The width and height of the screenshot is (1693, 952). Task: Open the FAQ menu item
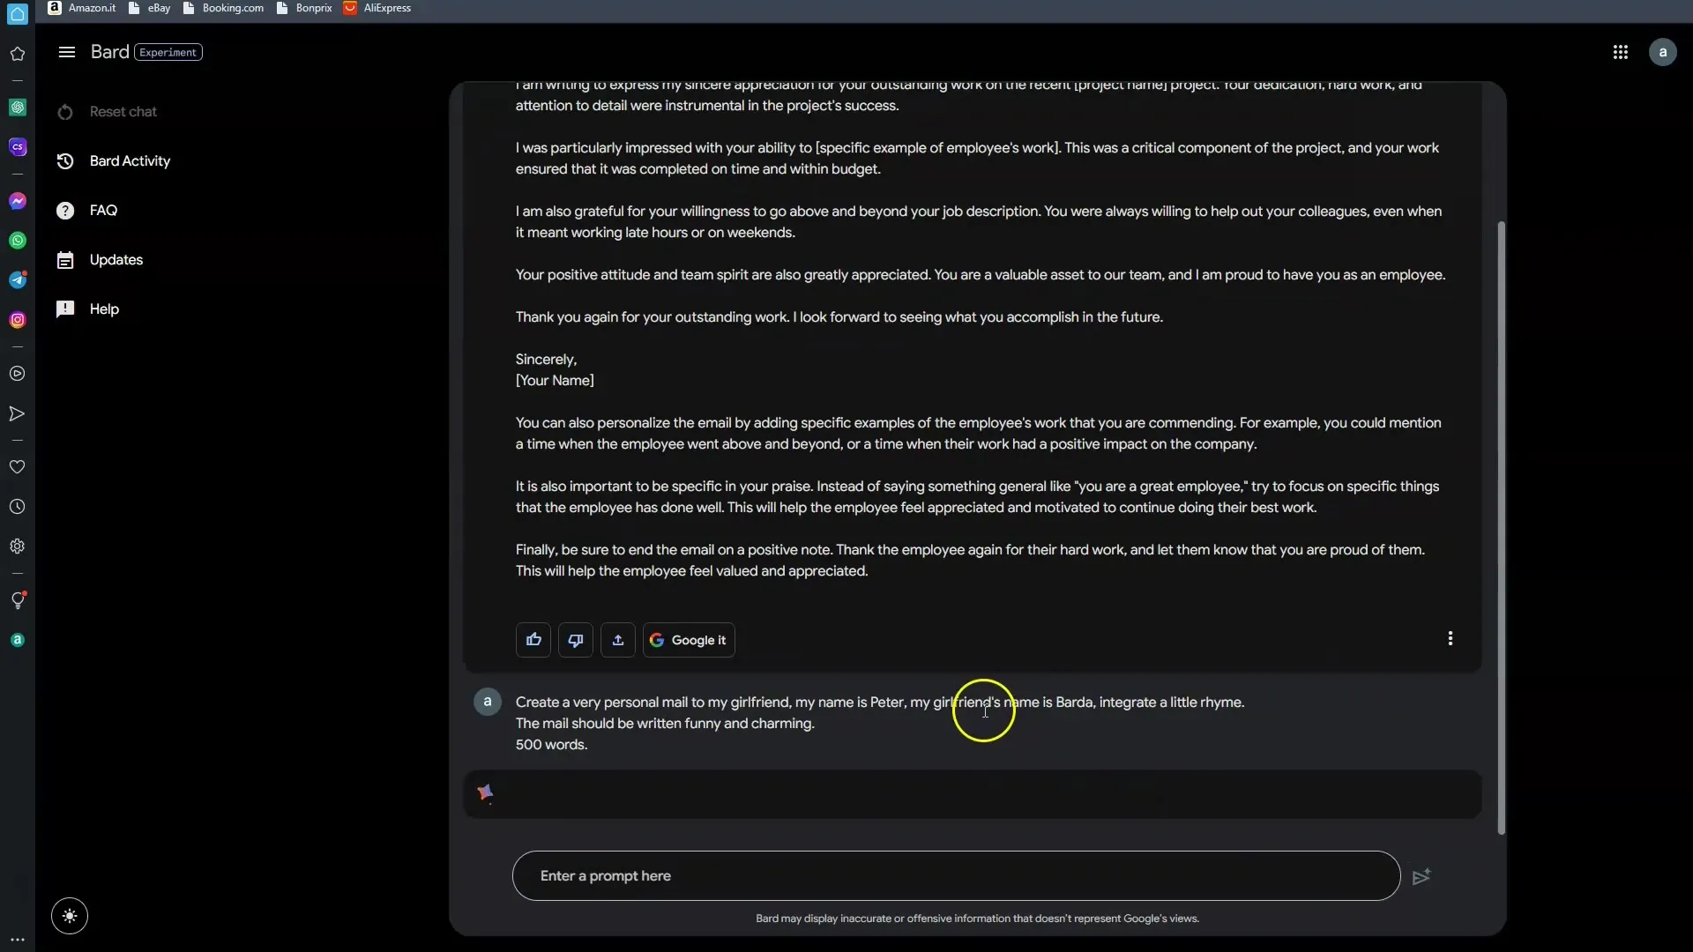pyautogui.click(x=103, y=211)
